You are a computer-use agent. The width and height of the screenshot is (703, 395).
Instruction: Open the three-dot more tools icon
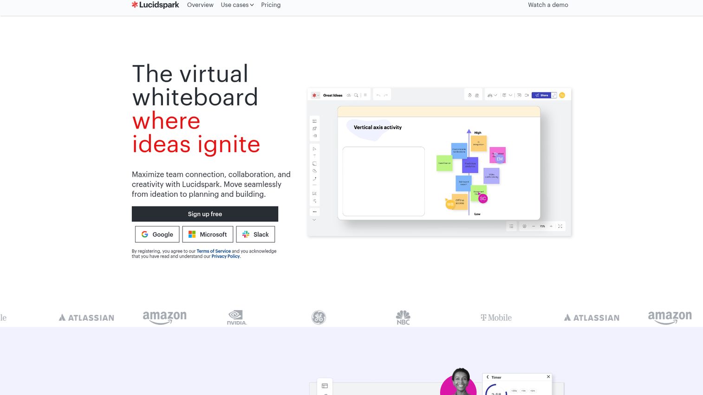click(314, 212)
